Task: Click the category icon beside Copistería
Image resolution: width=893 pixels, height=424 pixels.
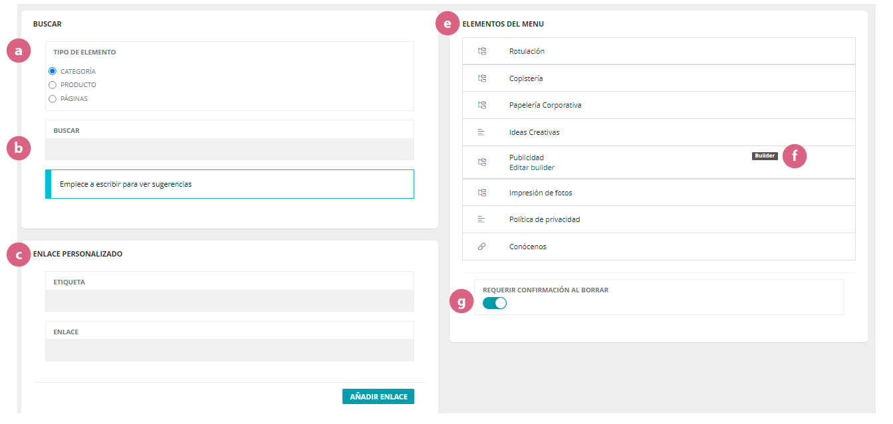Action: coord(482,78)
